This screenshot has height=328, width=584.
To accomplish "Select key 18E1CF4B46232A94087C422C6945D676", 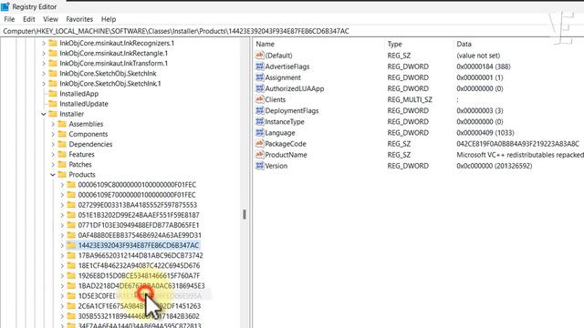I will [139, 265].
